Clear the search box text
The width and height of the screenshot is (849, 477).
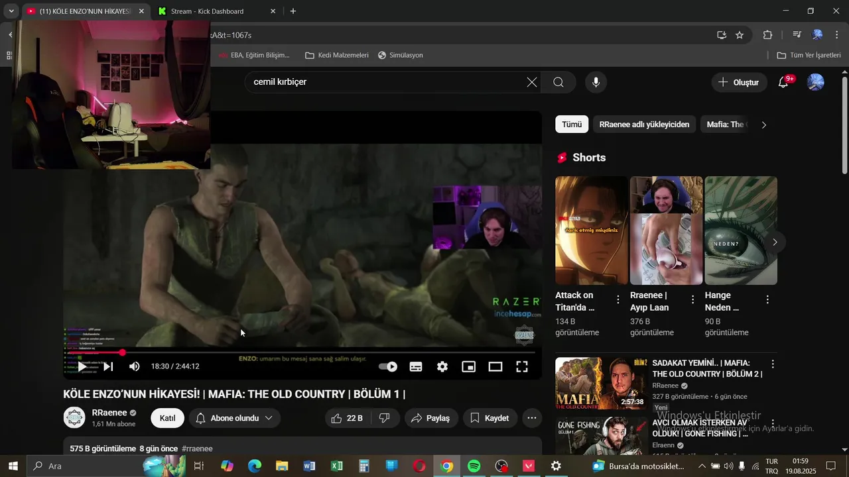tap(532, 82)
